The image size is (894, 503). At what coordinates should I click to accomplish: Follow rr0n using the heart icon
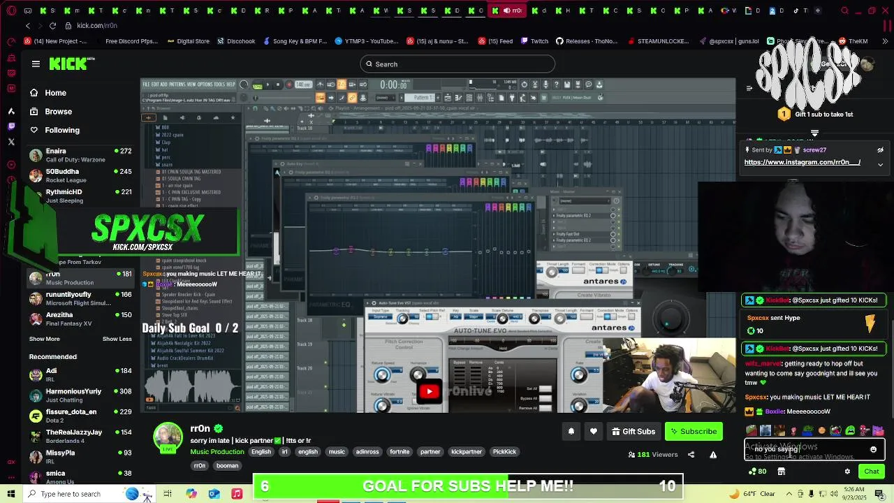coord(594,432)
